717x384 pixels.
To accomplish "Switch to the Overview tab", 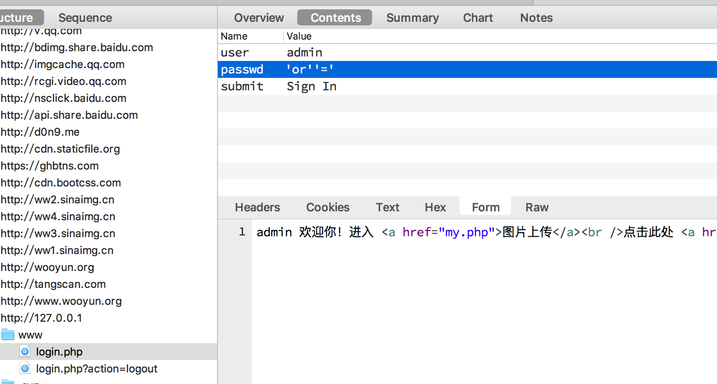I will click(x=259, y=18).
